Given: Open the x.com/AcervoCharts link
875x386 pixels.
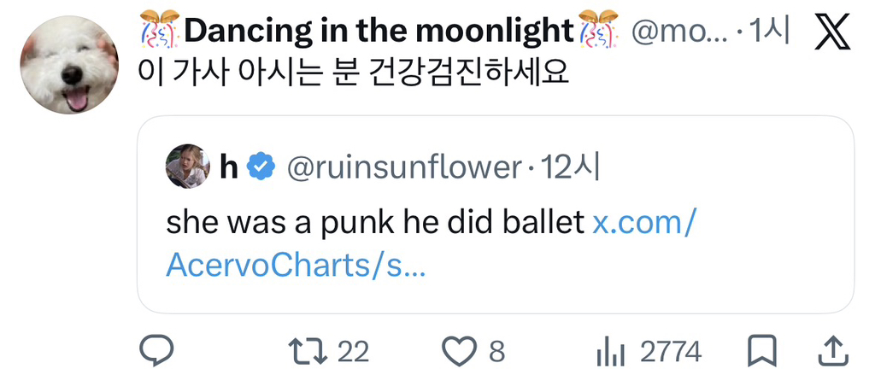Looking at the screenshot, I should click(x=432, y=244).
